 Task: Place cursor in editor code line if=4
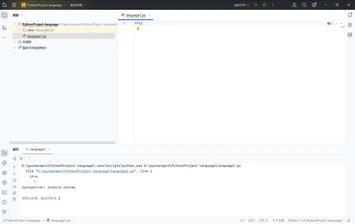pos(139,23)
